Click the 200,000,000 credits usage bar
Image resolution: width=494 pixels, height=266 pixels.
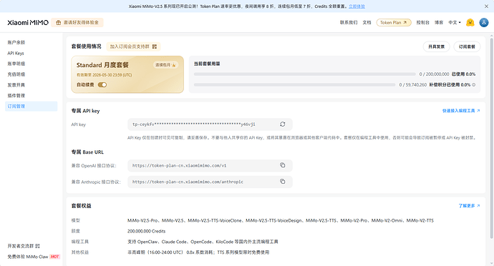(x=305, y=74)
